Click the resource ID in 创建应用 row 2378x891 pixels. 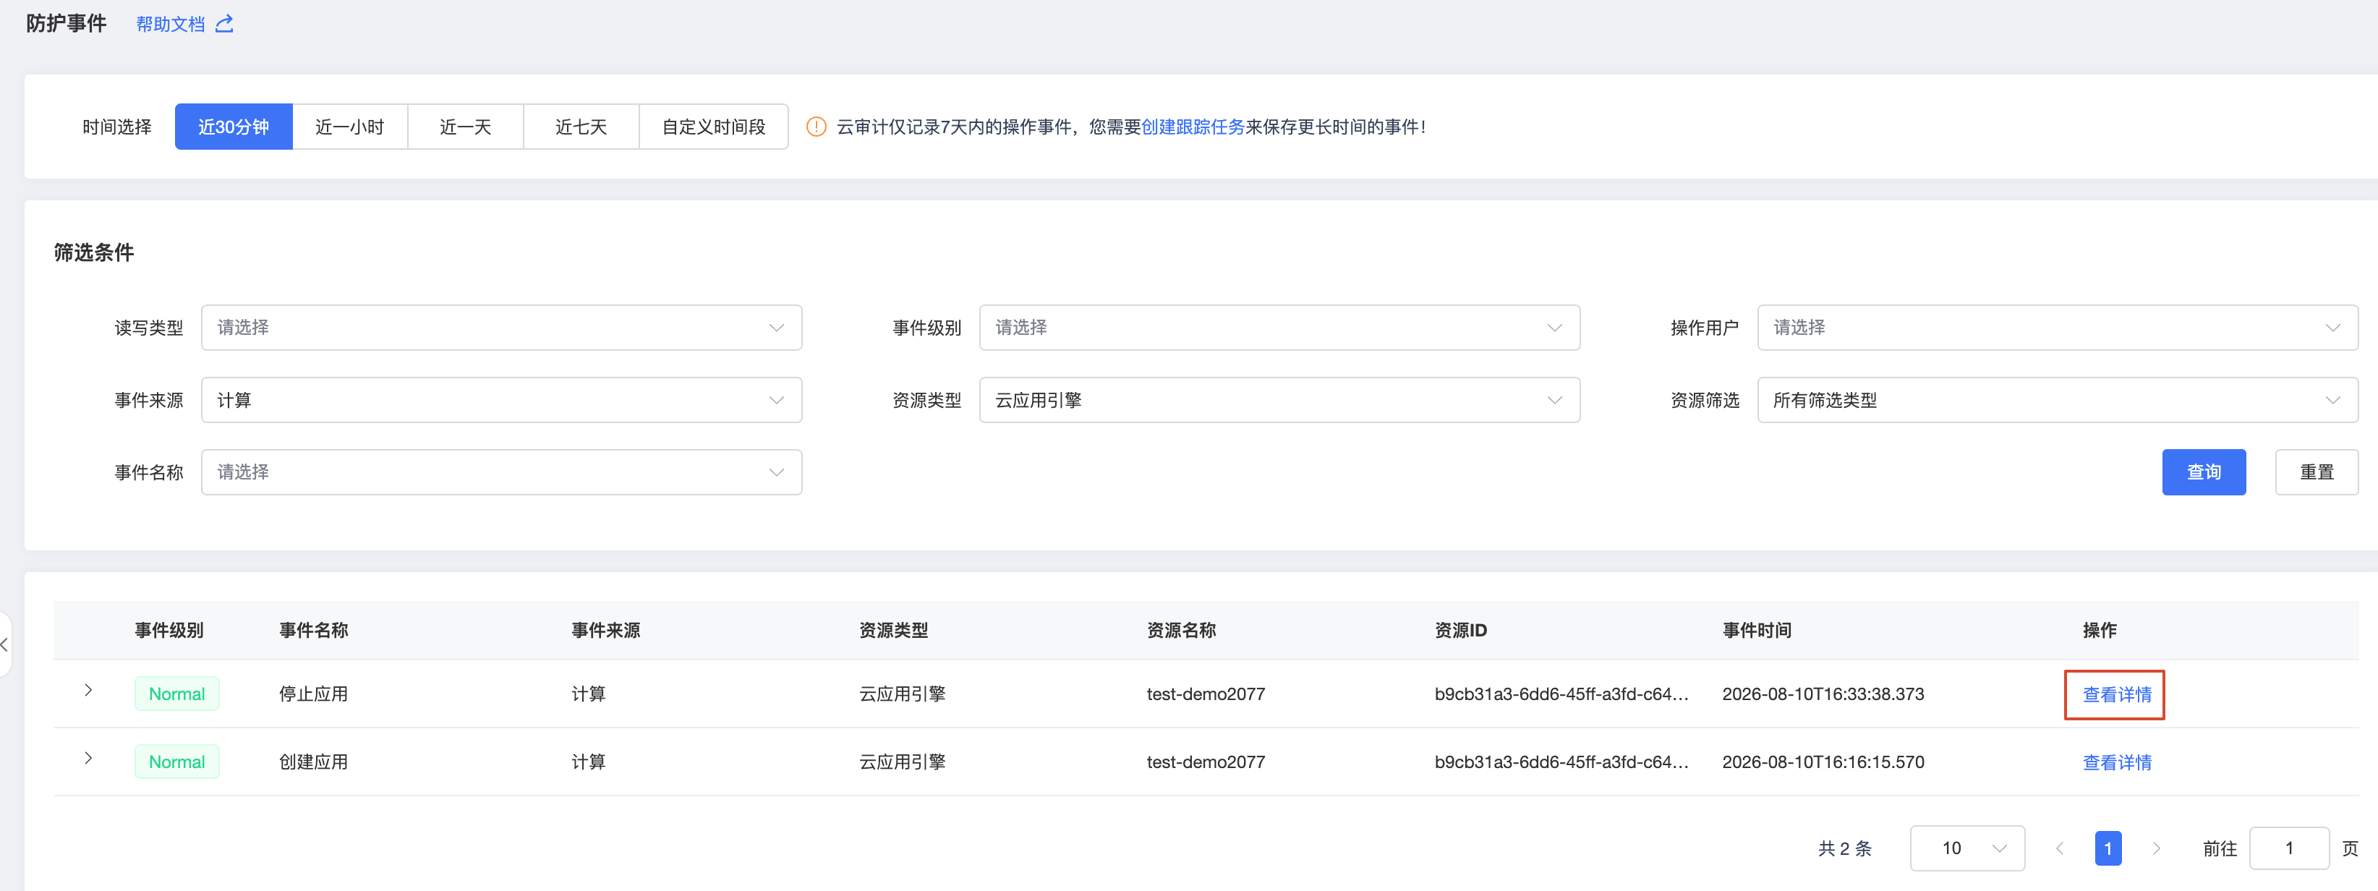(x=1561, y=762)
